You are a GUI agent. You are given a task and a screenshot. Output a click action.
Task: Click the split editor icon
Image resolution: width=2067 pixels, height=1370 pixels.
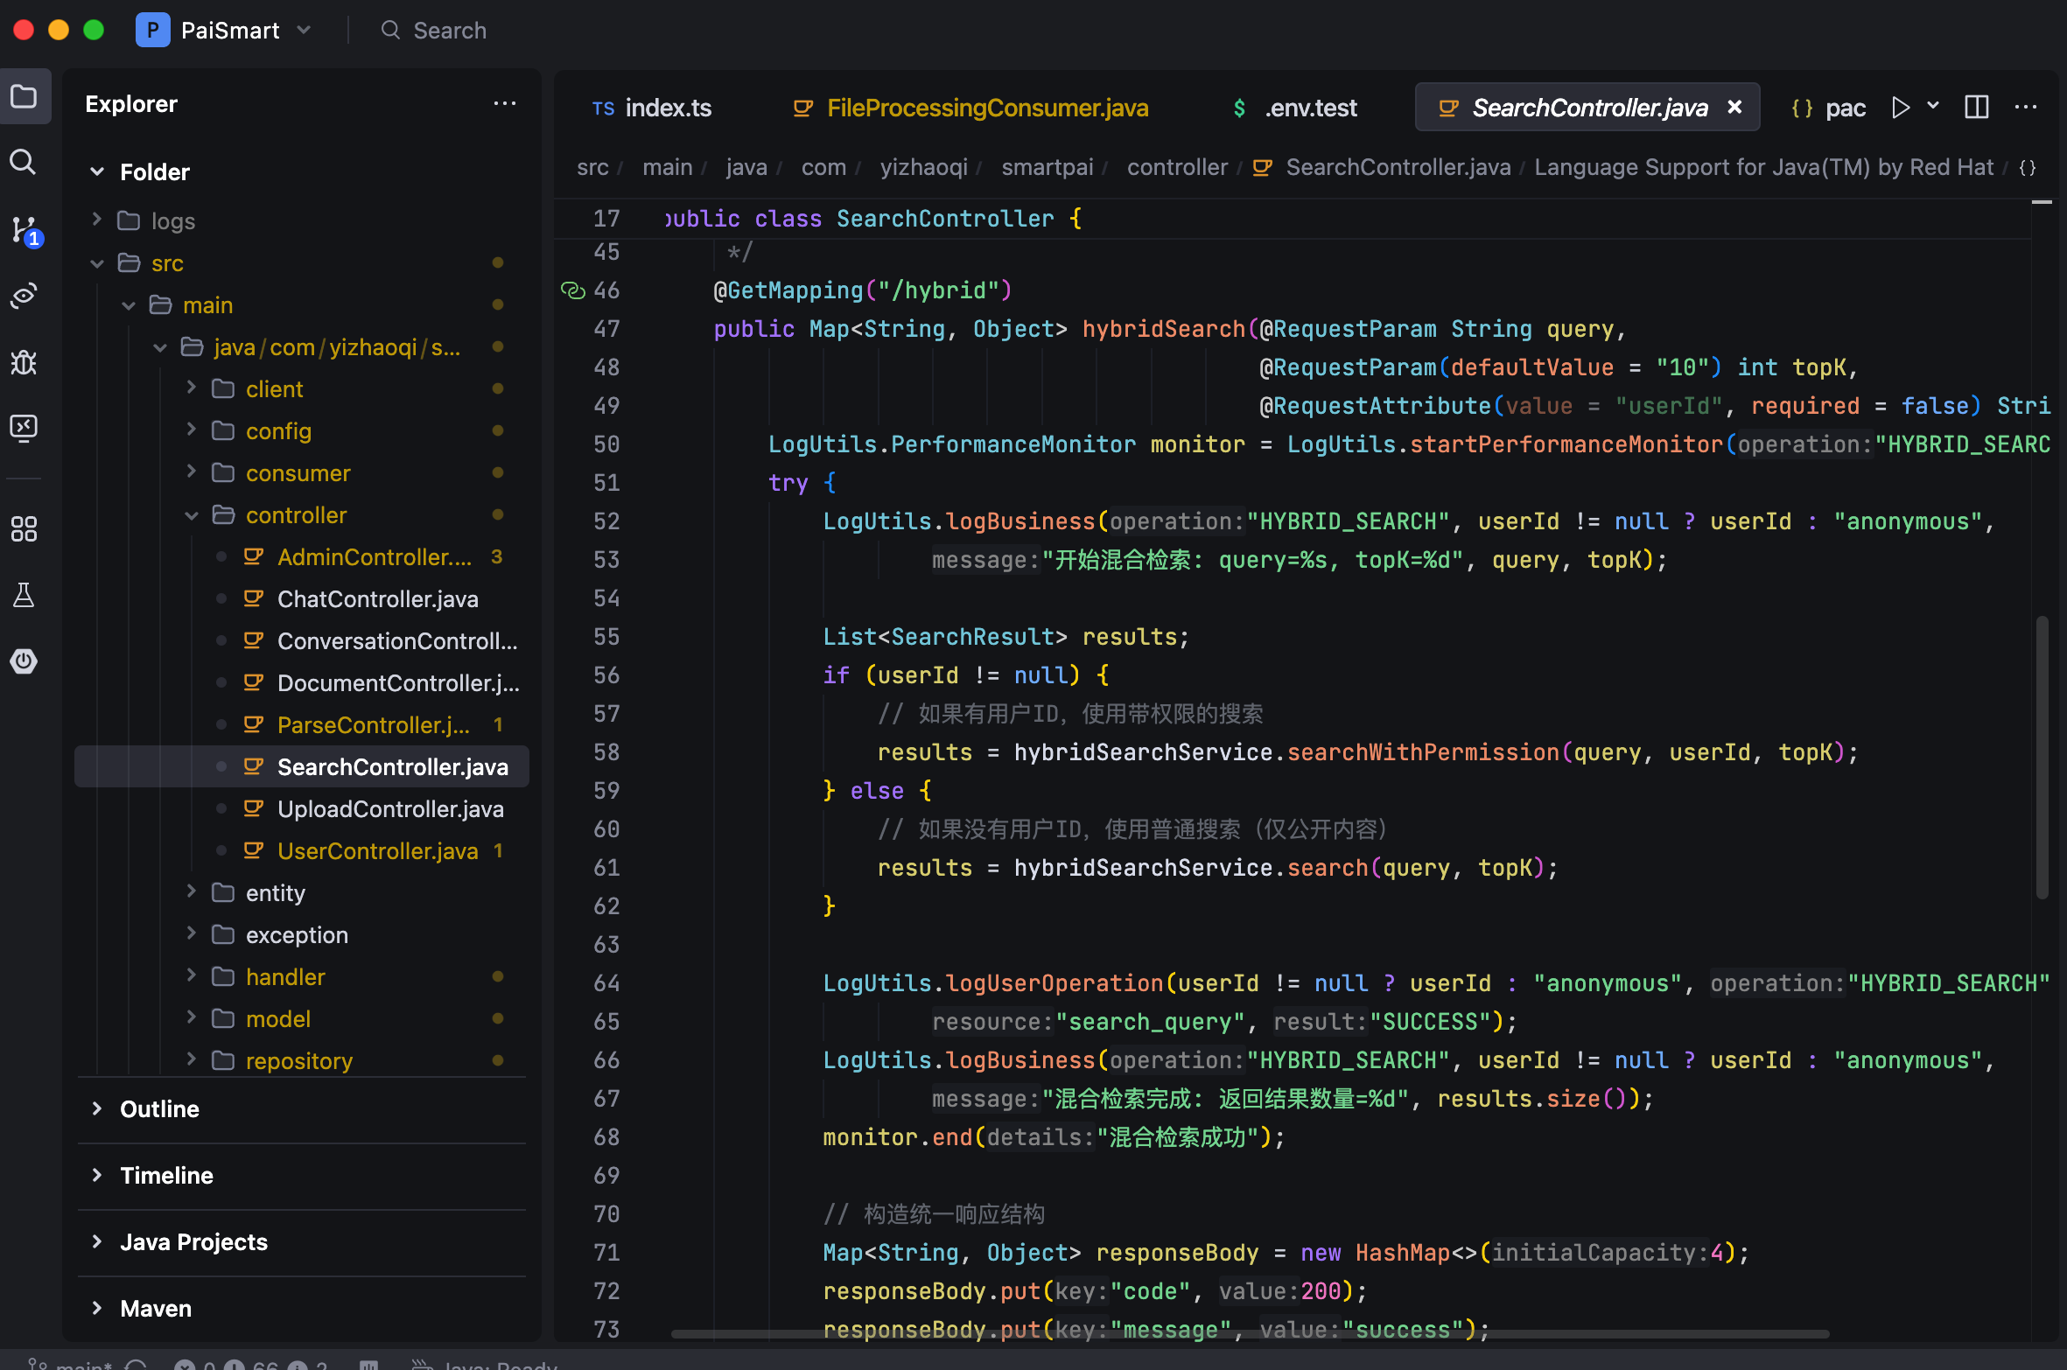coord(1976,108)
